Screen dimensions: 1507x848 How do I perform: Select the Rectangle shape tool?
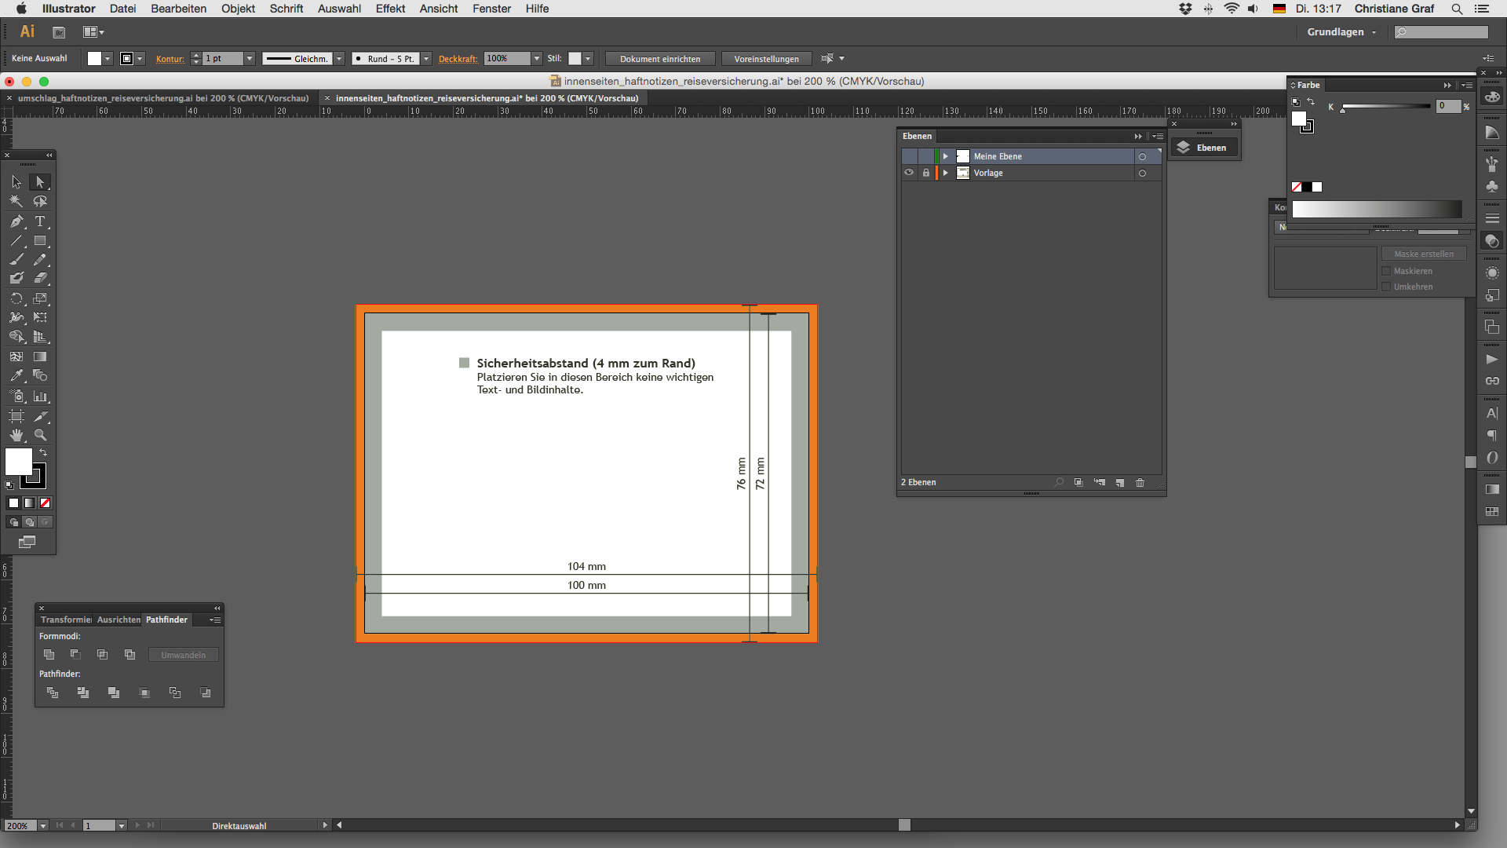[40, 241]
